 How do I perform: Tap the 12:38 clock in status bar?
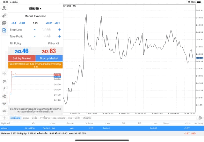(5, 2)
